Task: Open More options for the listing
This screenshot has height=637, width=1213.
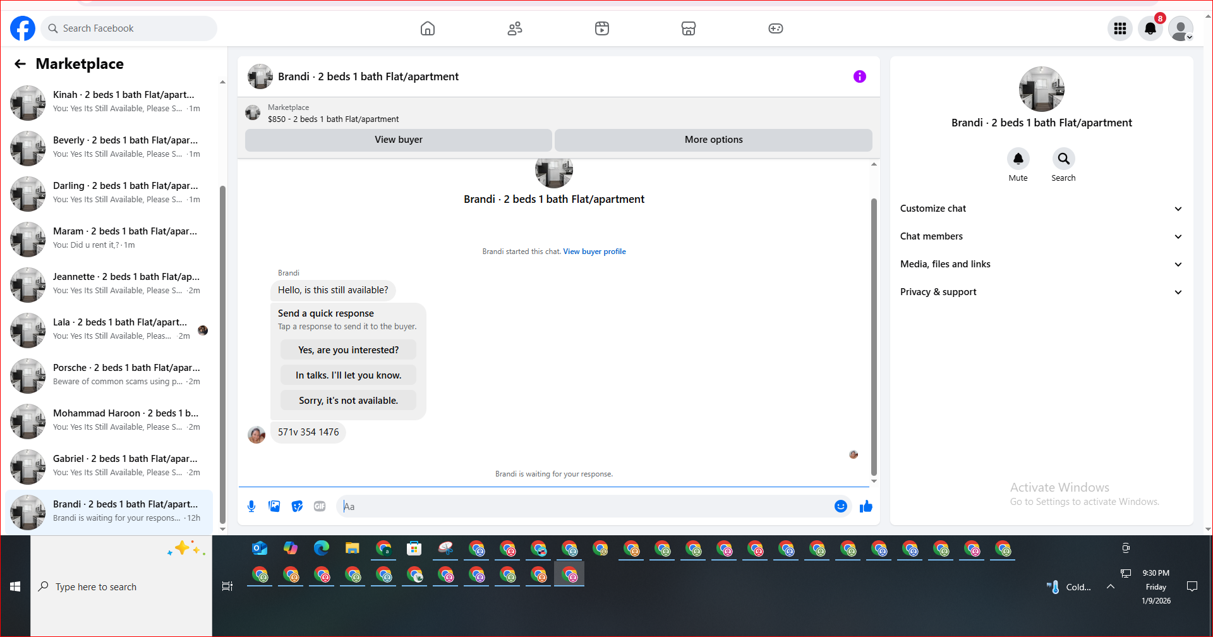Action: point(714,140)
